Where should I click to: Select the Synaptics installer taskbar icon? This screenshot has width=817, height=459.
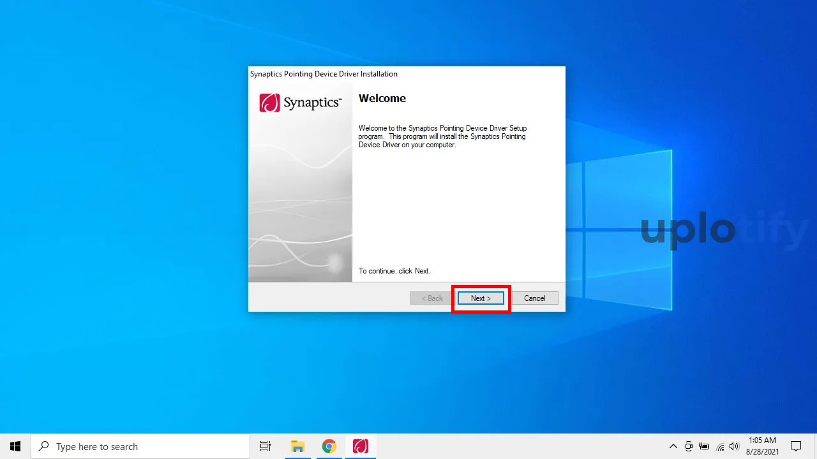pyautogui.click(x=361, y=446)
